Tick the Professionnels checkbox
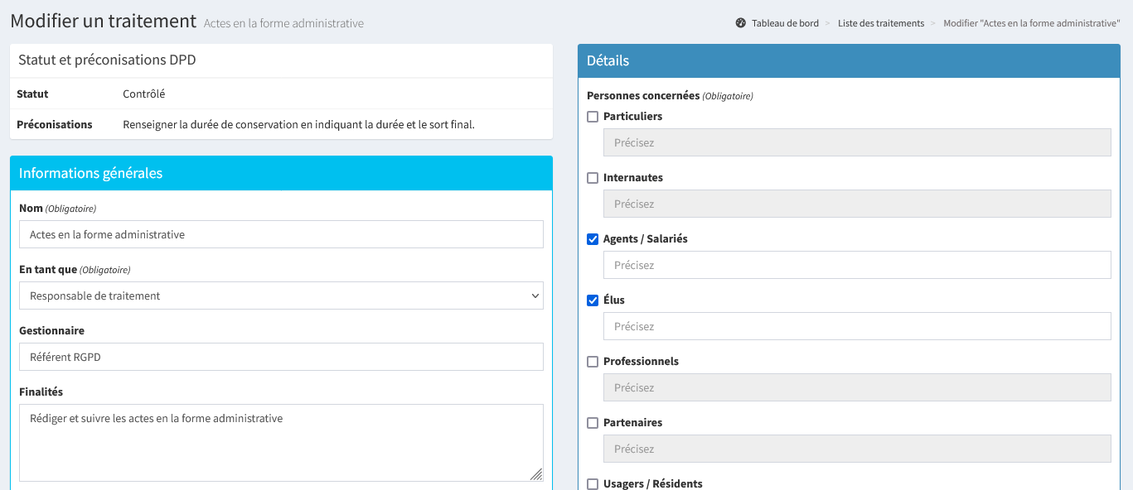1133x490 pixels. [x=593, y=362]
